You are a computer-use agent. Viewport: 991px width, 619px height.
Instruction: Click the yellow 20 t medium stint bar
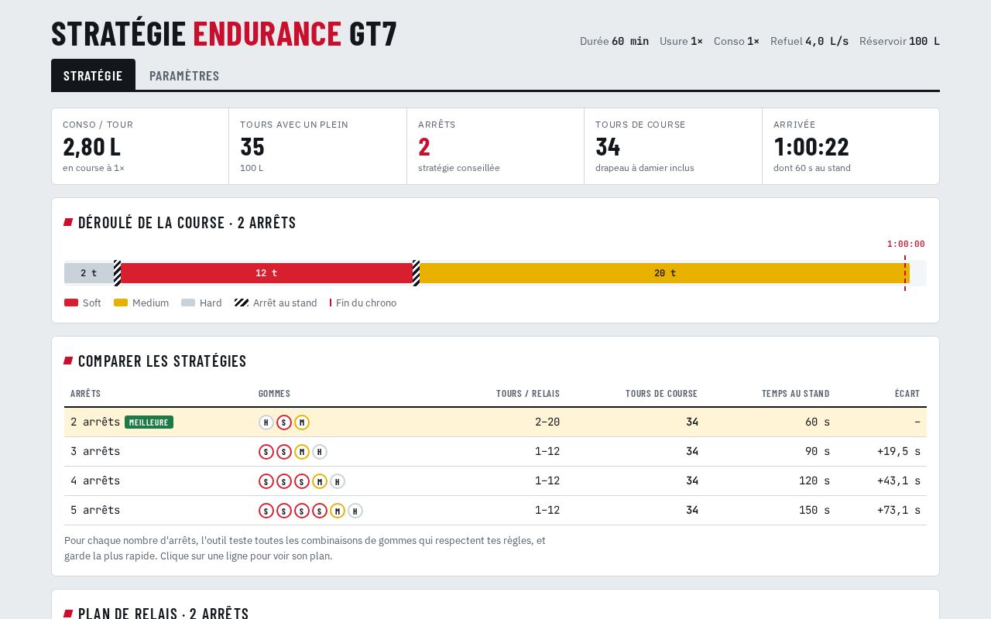click(664, 273)
